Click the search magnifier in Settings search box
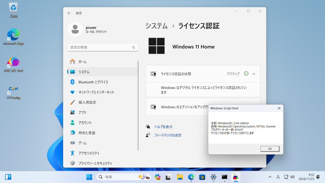 pos(134,47)
